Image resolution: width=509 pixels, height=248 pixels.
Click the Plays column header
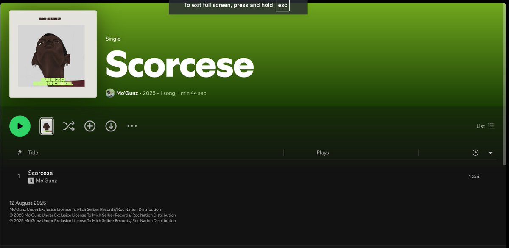point(323,152)
